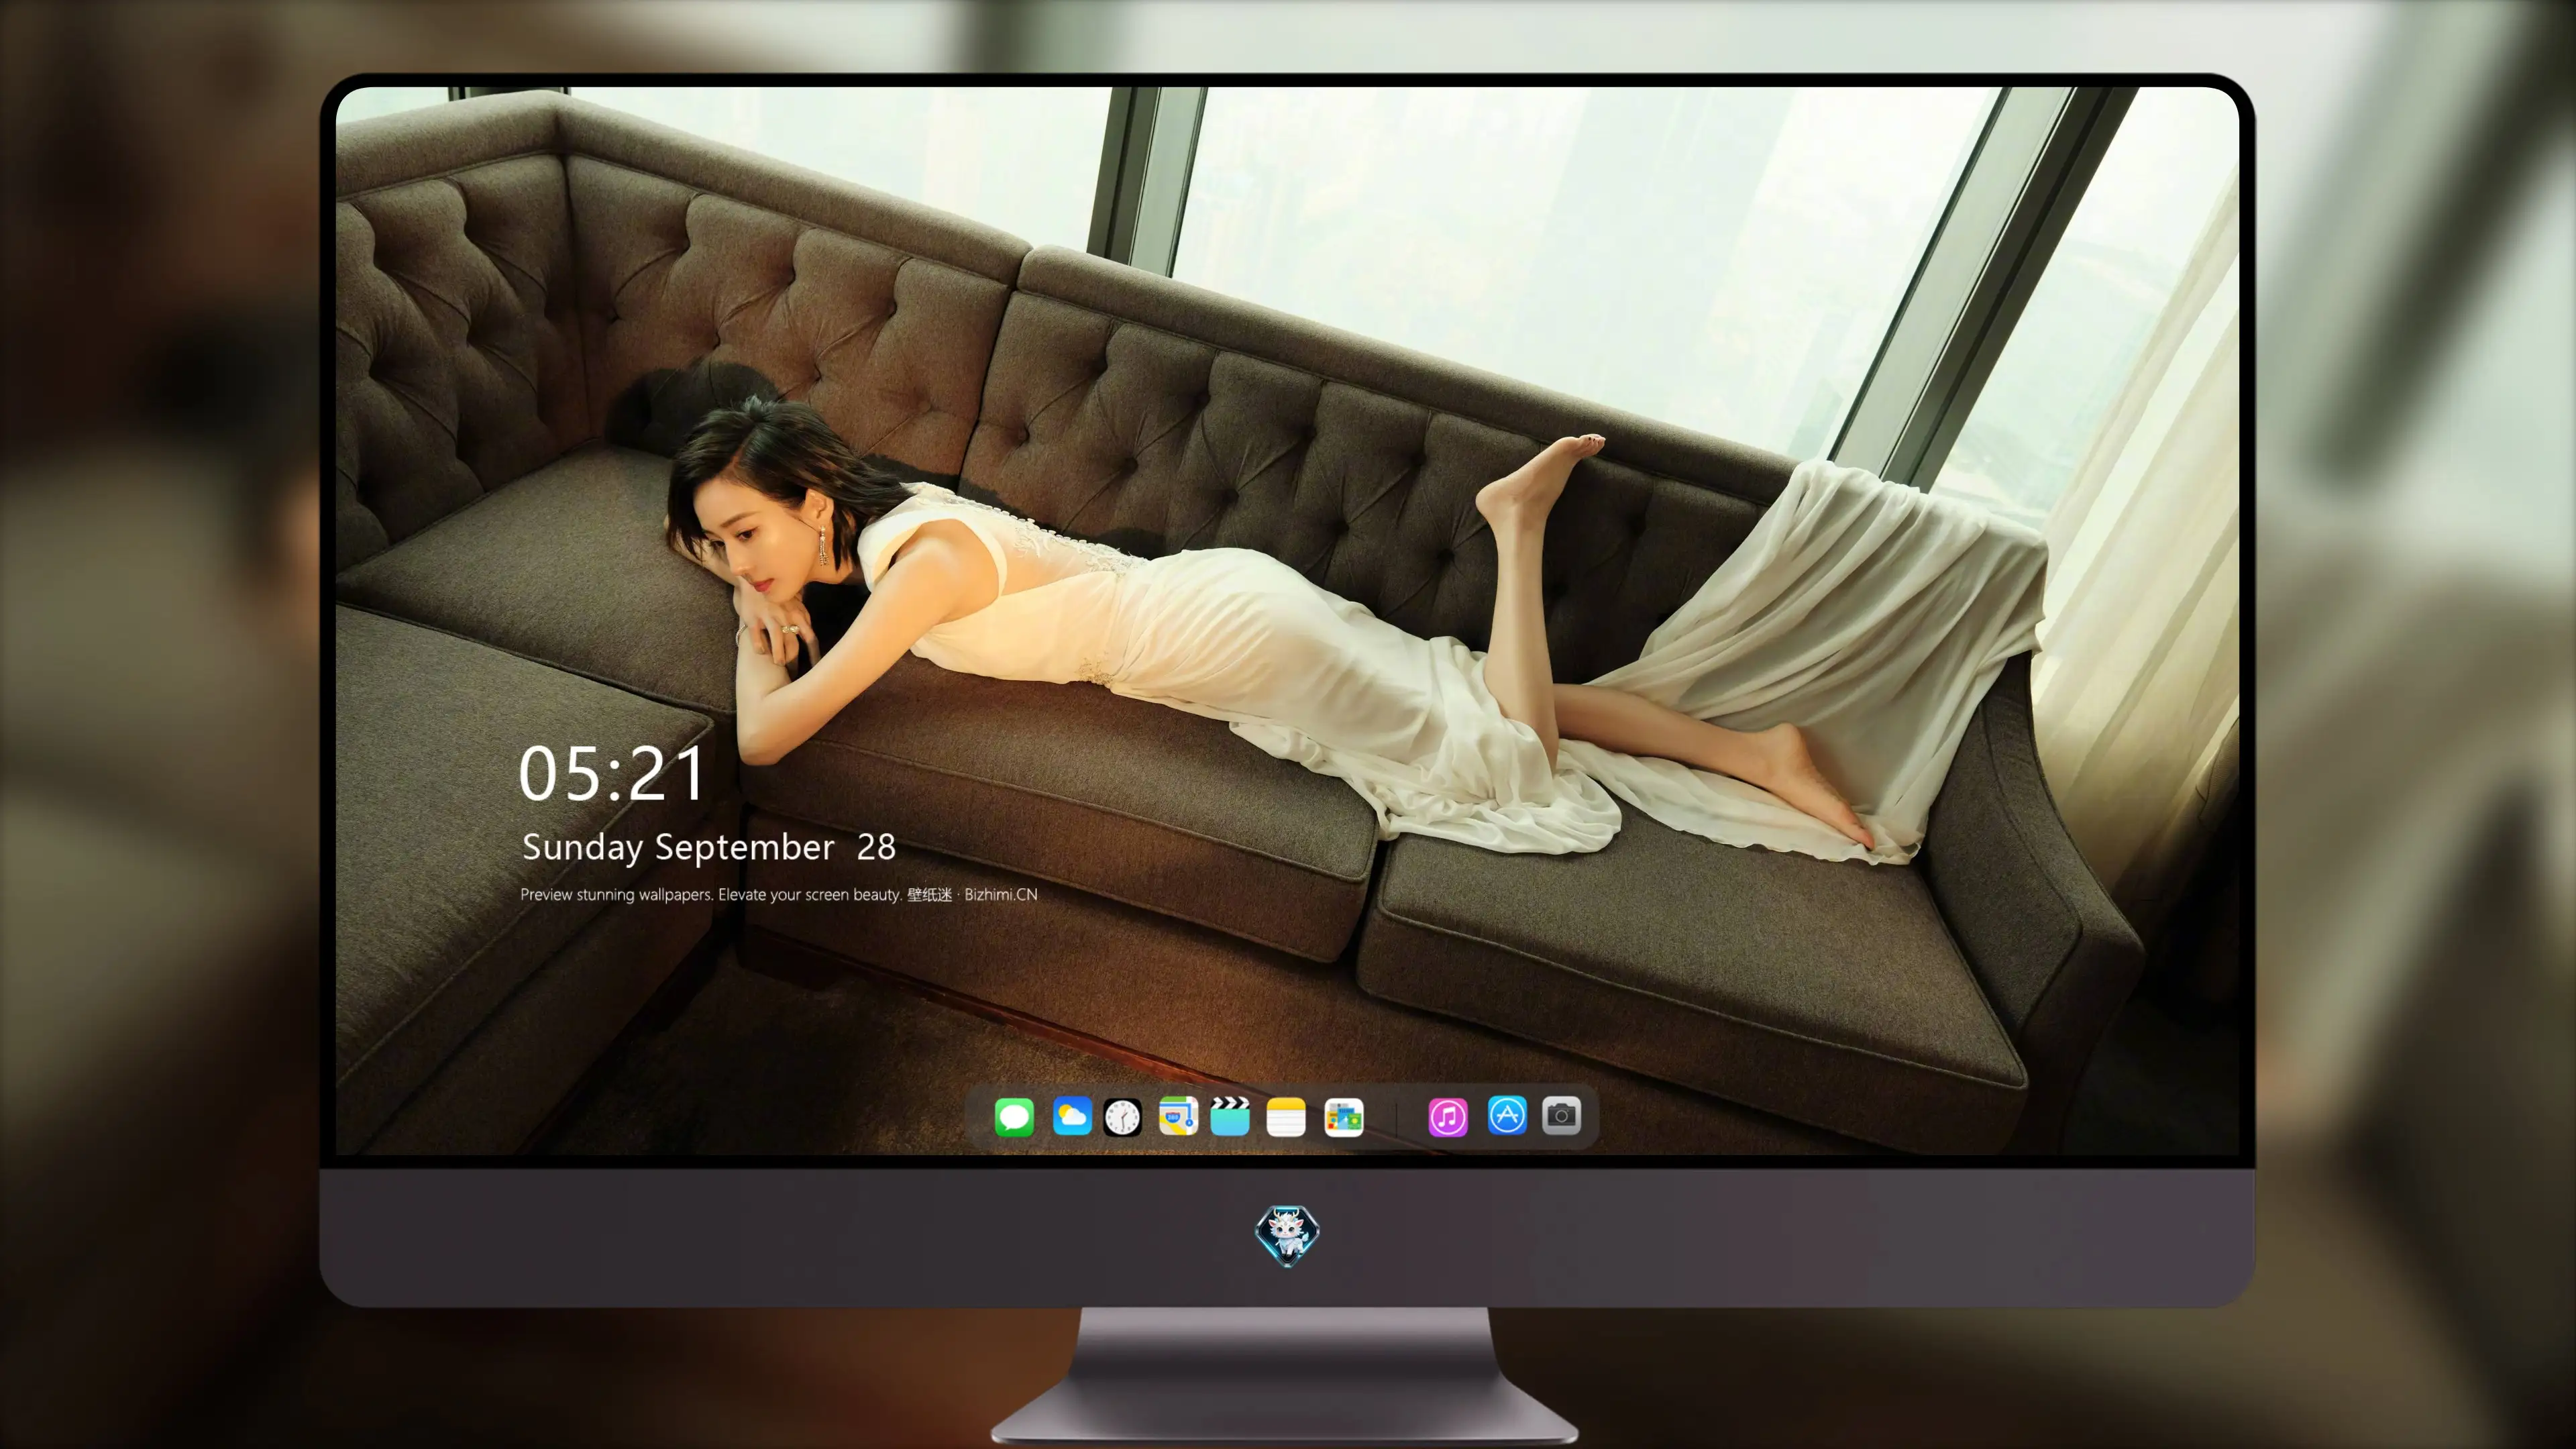2576x1449 pixels.
Task: Open the blue App Store icon
Action: pyautogui.click(x=1507, y=1115)
